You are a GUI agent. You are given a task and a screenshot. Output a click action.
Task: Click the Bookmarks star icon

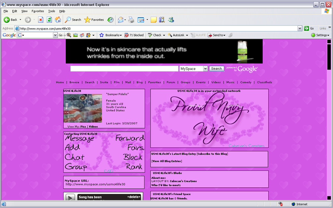pyautogui.click(x=101, y=35)
